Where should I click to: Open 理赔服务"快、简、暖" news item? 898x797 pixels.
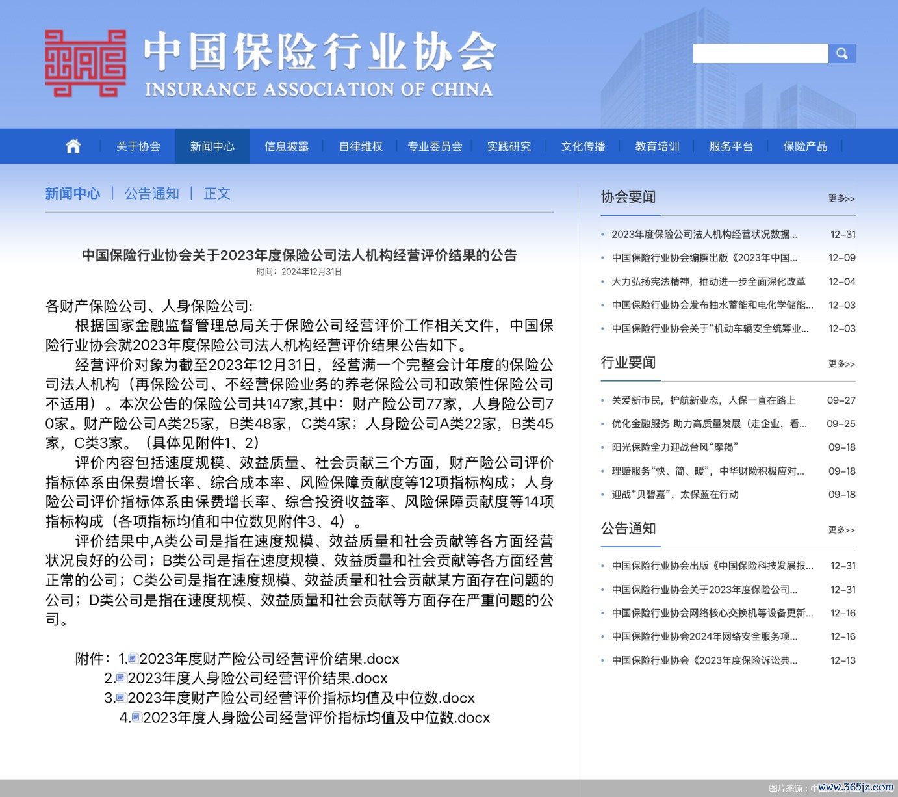click(x=708, y=471)
